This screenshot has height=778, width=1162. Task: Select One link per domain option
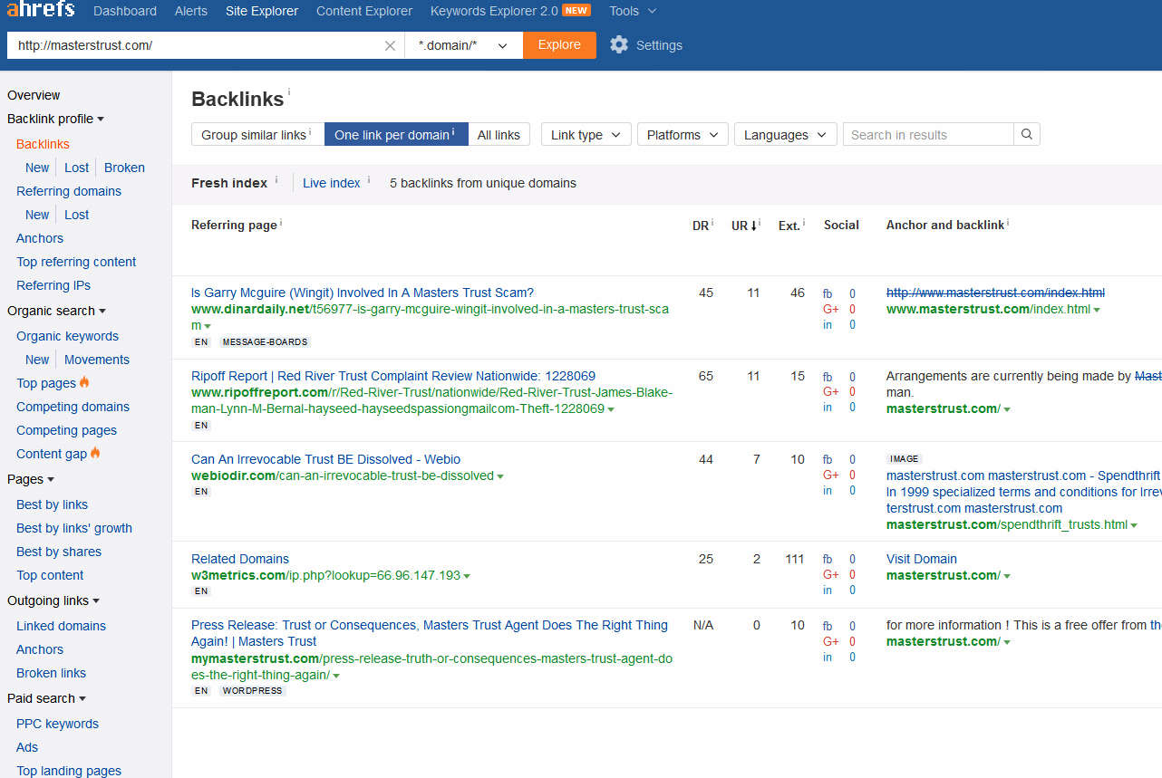[x=396, y=134]
